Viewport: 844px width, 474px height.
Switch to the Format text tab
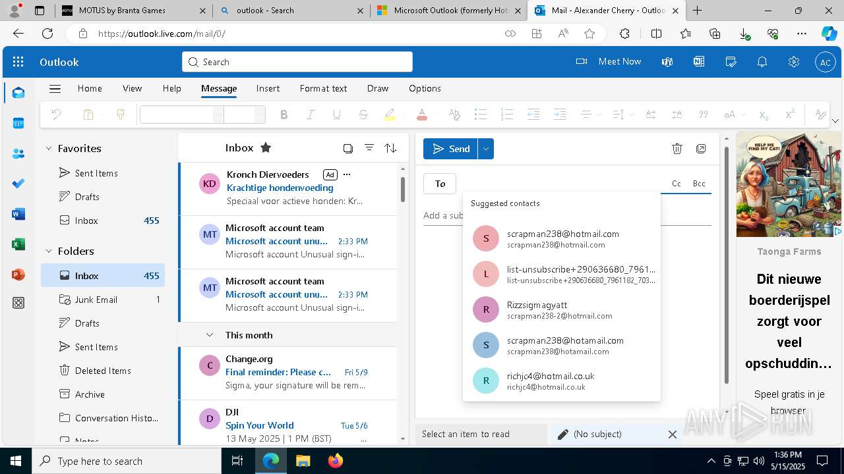(x=323, y=88)
